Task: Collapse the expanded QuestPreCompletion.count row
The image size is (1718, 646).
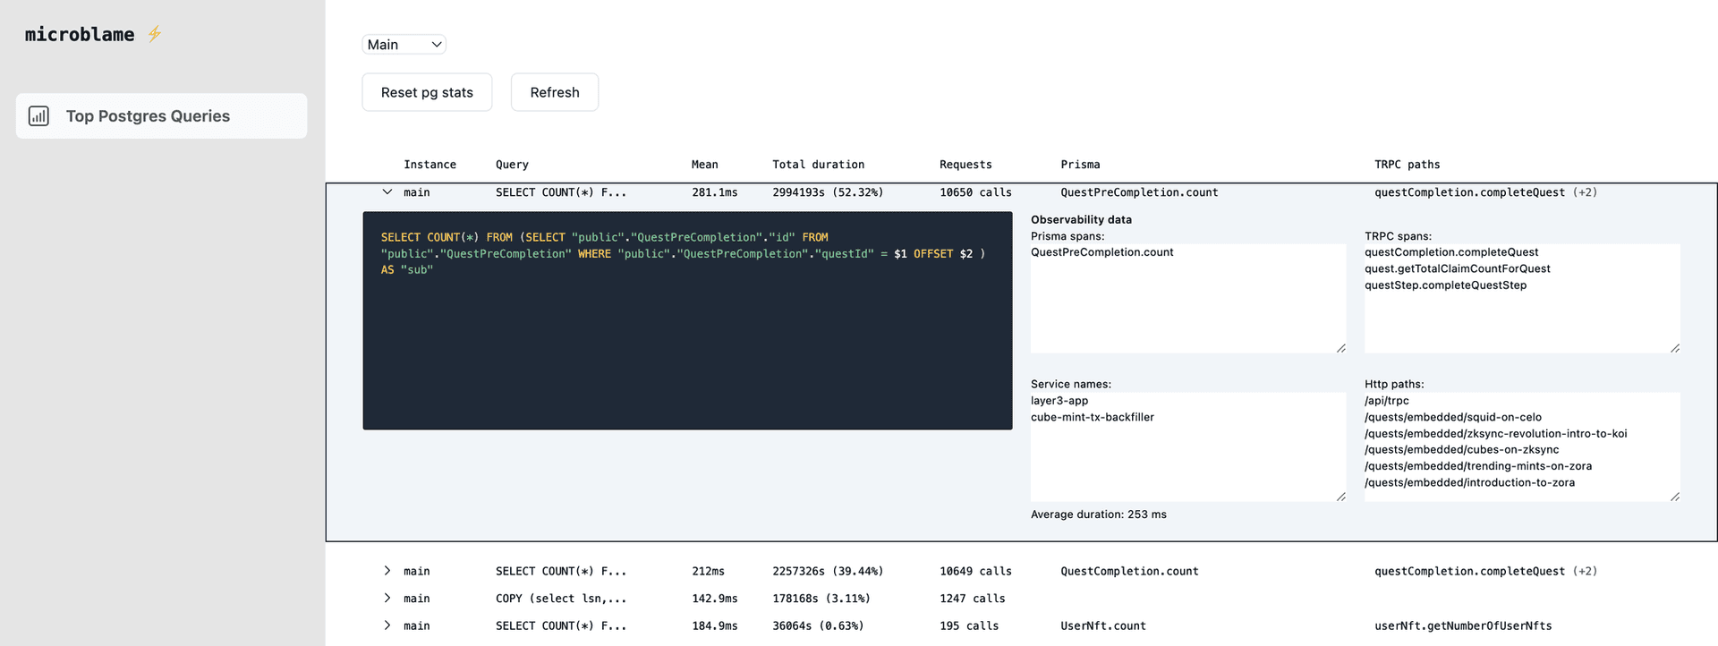Action: (387, 192)
